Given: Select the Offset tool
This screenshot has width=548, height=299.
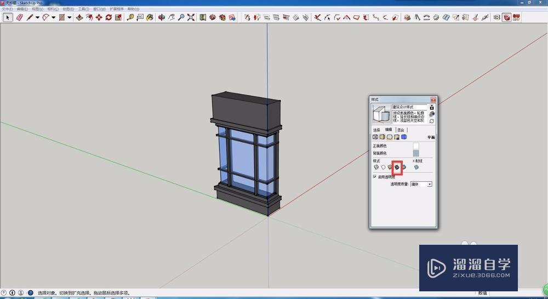Looking at the screenshot, I should 89,17.
